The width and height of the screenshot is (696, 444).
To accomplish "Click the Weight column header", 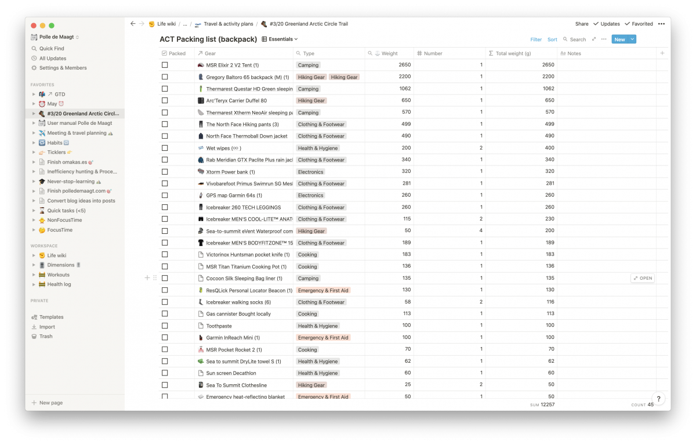I will coord(390,53).
